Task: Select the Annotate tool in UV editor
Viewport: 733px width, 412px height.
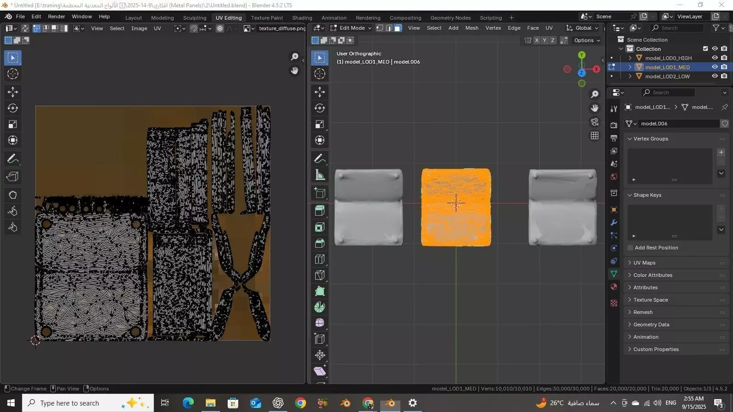Action: pos(13,159)
